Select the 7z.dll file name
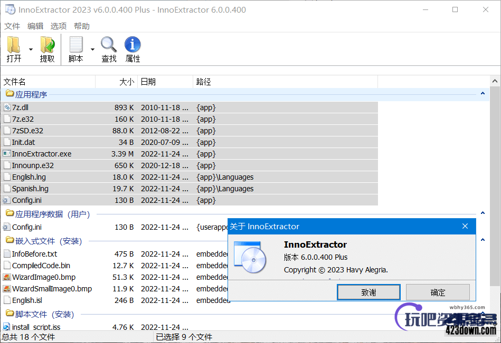This screenshot has width=501, height=343. click(x=20, y=107)
